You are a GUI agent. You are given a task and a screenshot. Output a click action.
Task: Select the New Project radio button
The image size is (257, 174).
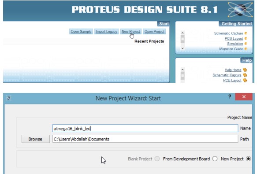248,159
